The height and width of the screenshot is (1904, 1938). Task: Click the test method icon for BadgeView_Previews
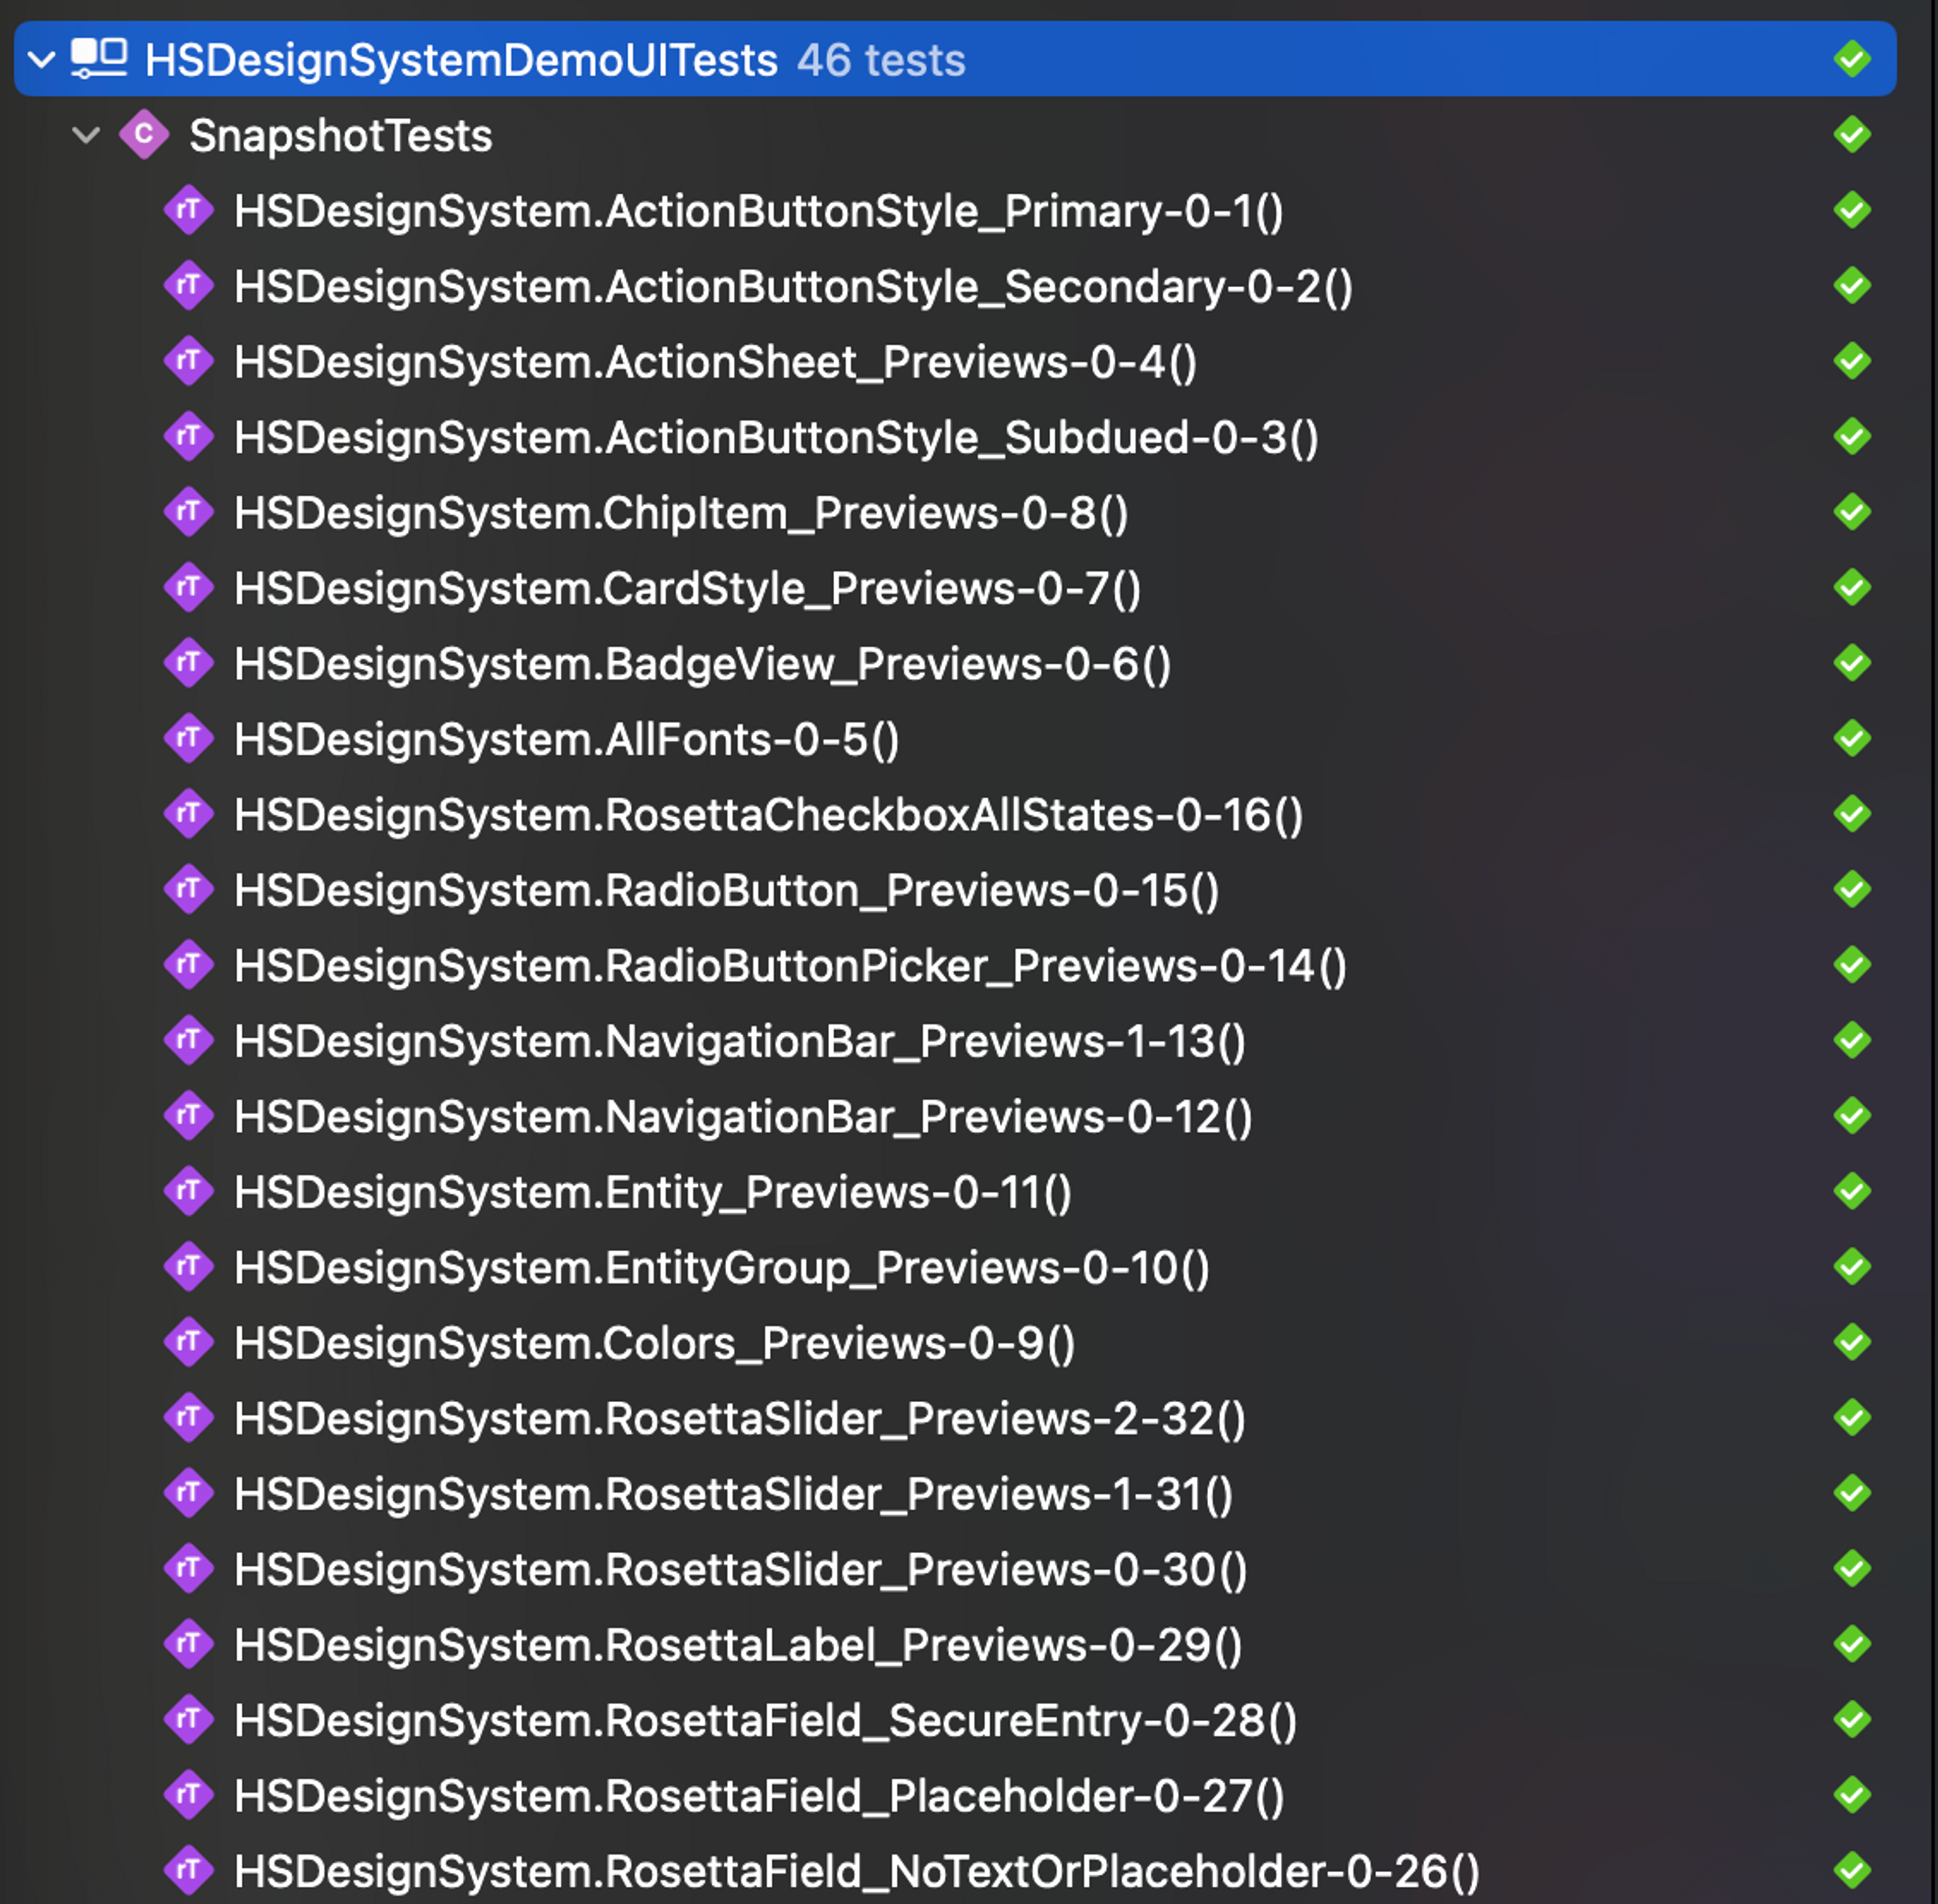pyautogui.click(x=190, y=663)
